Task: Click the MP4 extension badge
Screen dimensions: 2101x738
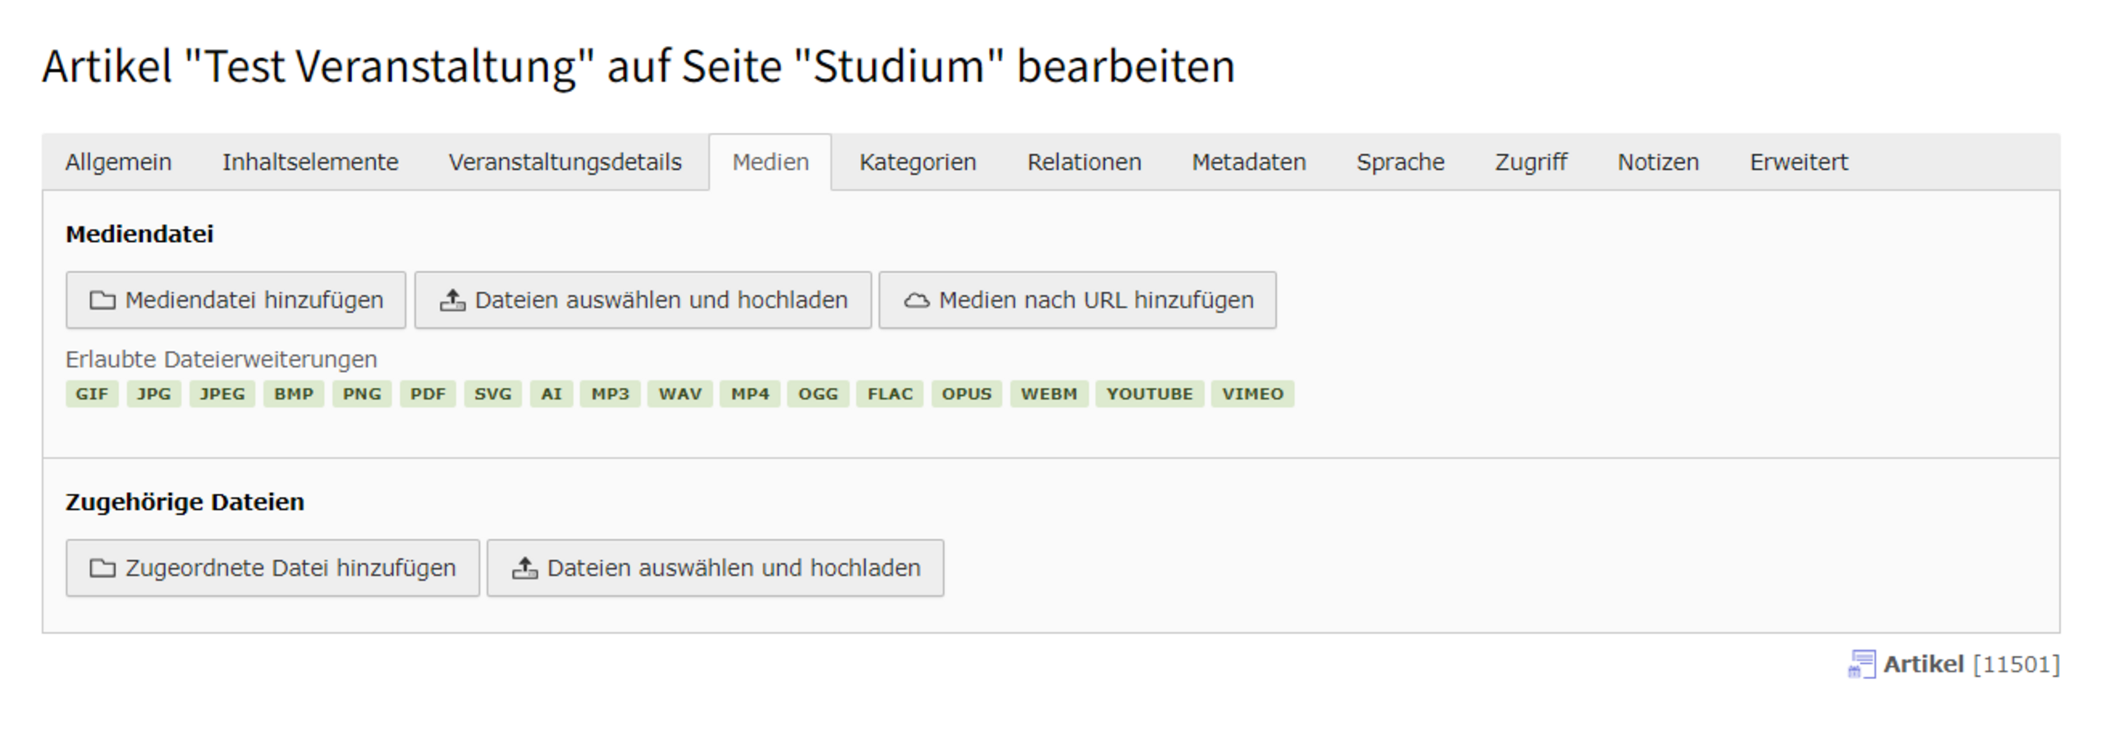Action: click(x=750, y=394)
